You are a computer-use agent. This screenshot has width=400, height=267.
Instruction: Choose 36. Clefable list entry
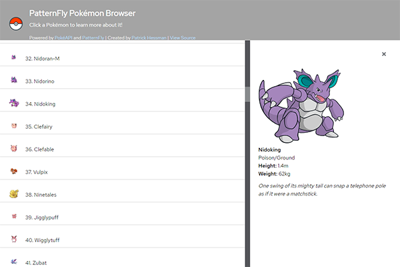click(120, 149)
